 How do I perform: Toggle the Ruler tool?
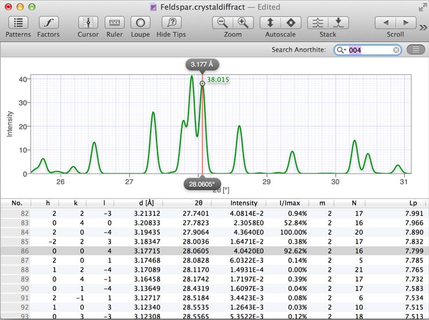(114, 23)
